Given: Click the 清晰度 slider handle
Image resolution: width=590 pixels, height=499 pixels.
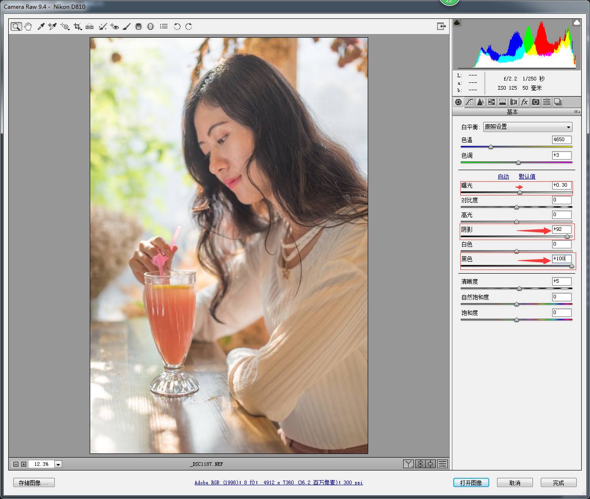Looking at the screenshot, I should click(519, 289).
